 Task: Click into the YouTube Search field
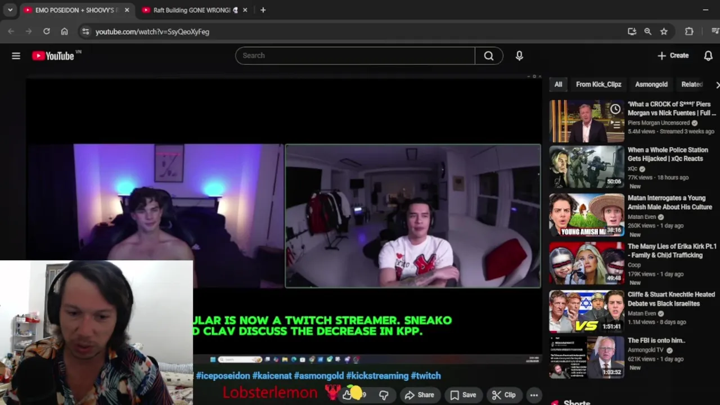click(x=355, y=56)
